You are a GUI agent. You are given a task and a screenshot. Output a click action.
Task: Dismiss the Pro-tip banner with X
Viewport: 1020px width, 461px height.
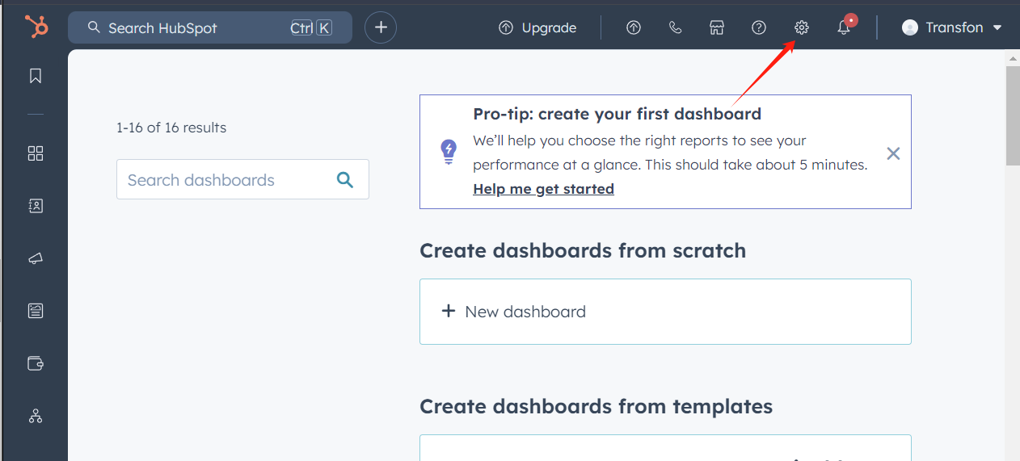click(x=893, y=153)
